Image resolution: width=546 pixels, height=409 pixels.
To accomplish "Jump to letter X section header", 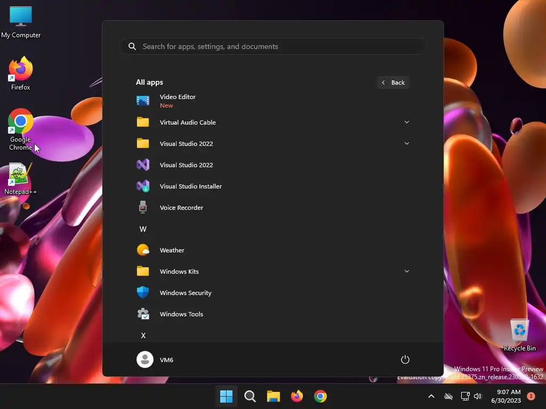I will click(x=143, y=336).
